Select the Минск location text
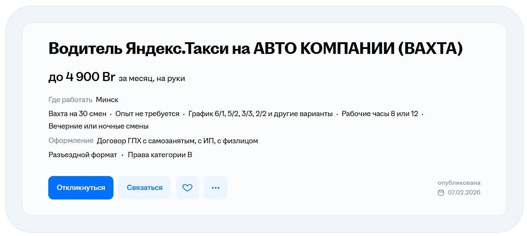The image size is (527, 236). 107,100
